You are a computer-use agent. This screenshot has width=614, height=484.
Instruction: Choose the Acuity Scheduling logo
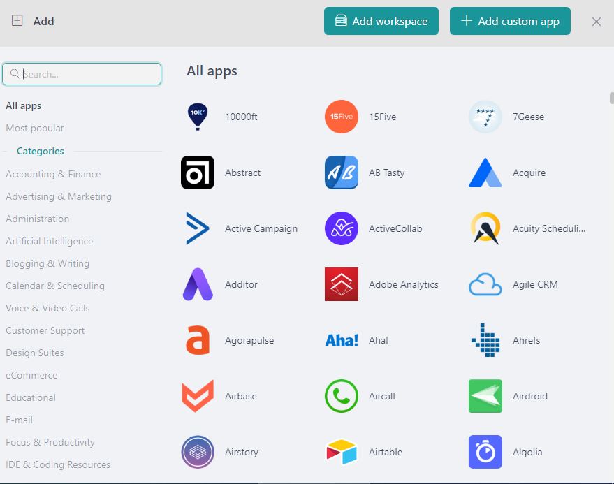click(x=485, y=228)
